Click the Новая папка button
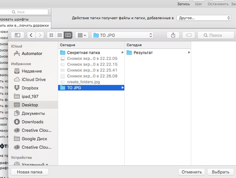 click(30, 172)
